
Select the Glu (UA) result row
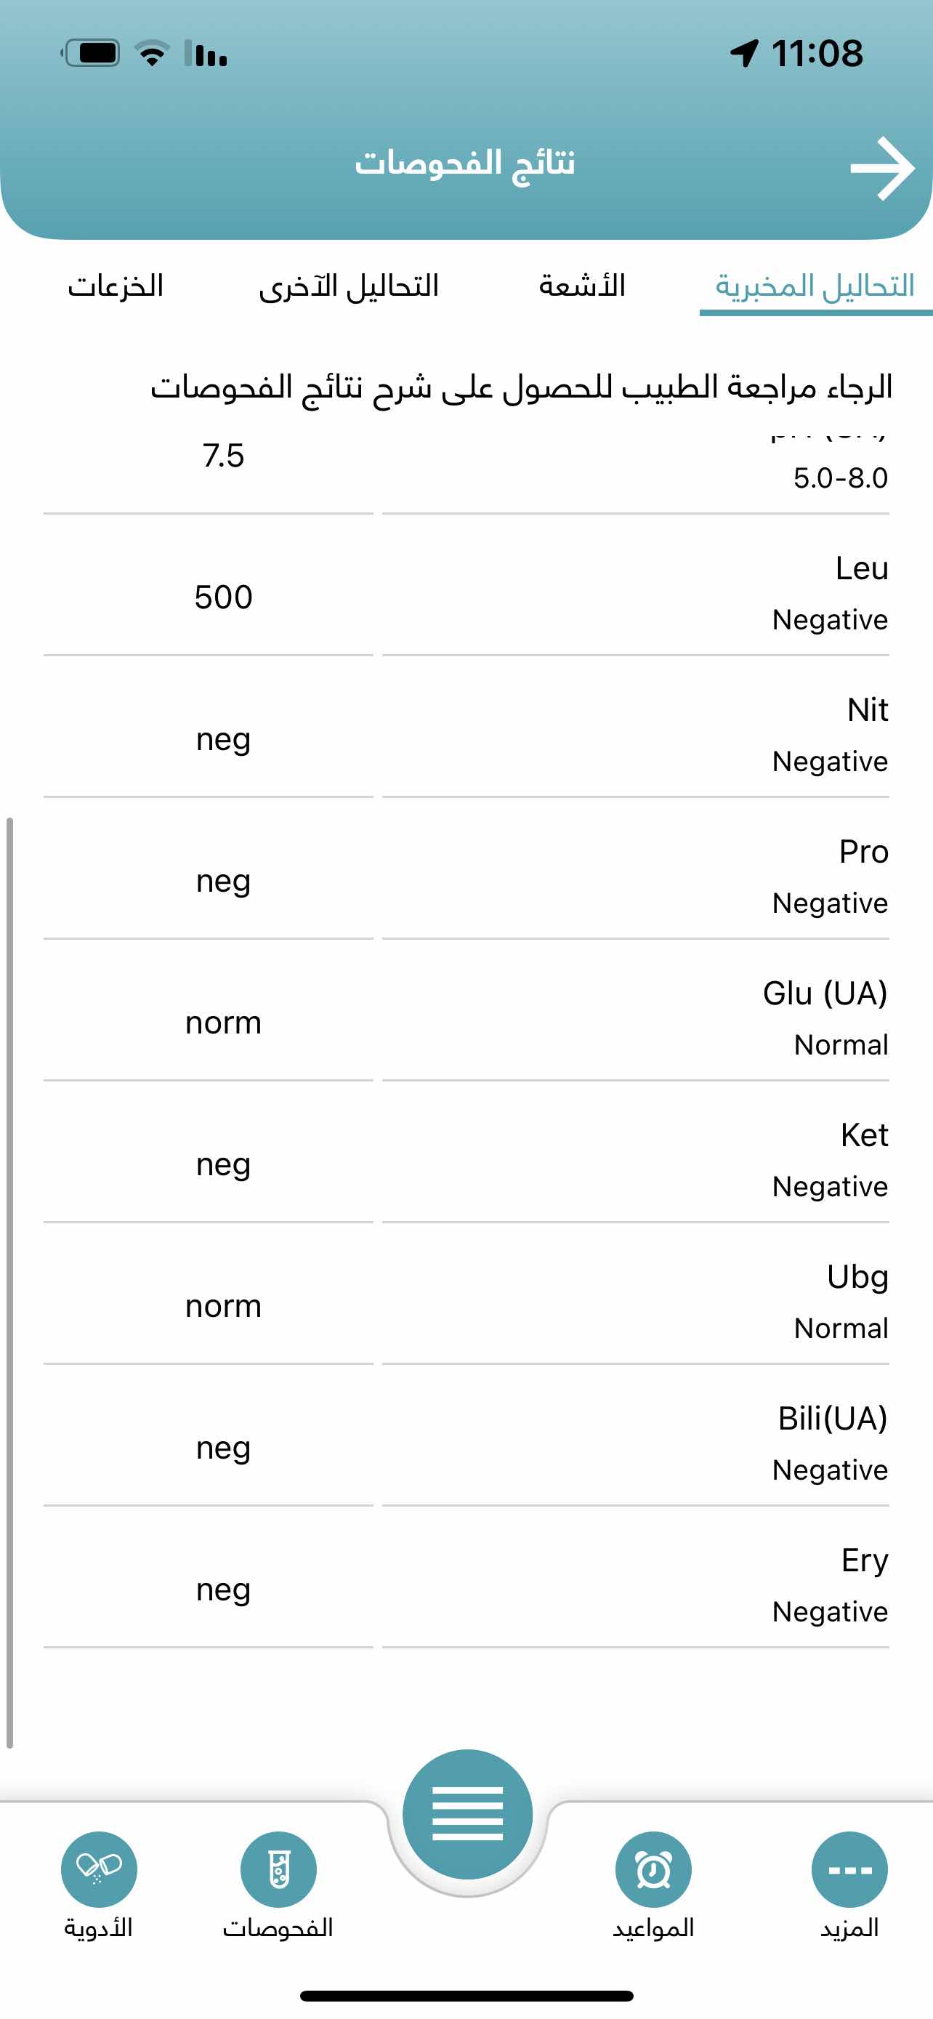pyautogui.click(x=466, y=1020)
